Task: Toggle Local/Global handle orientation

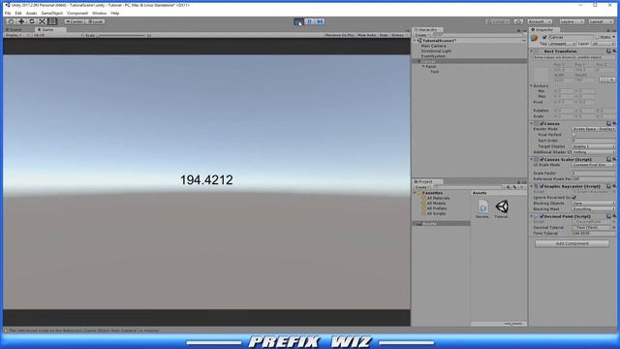Action: (95, 21)
